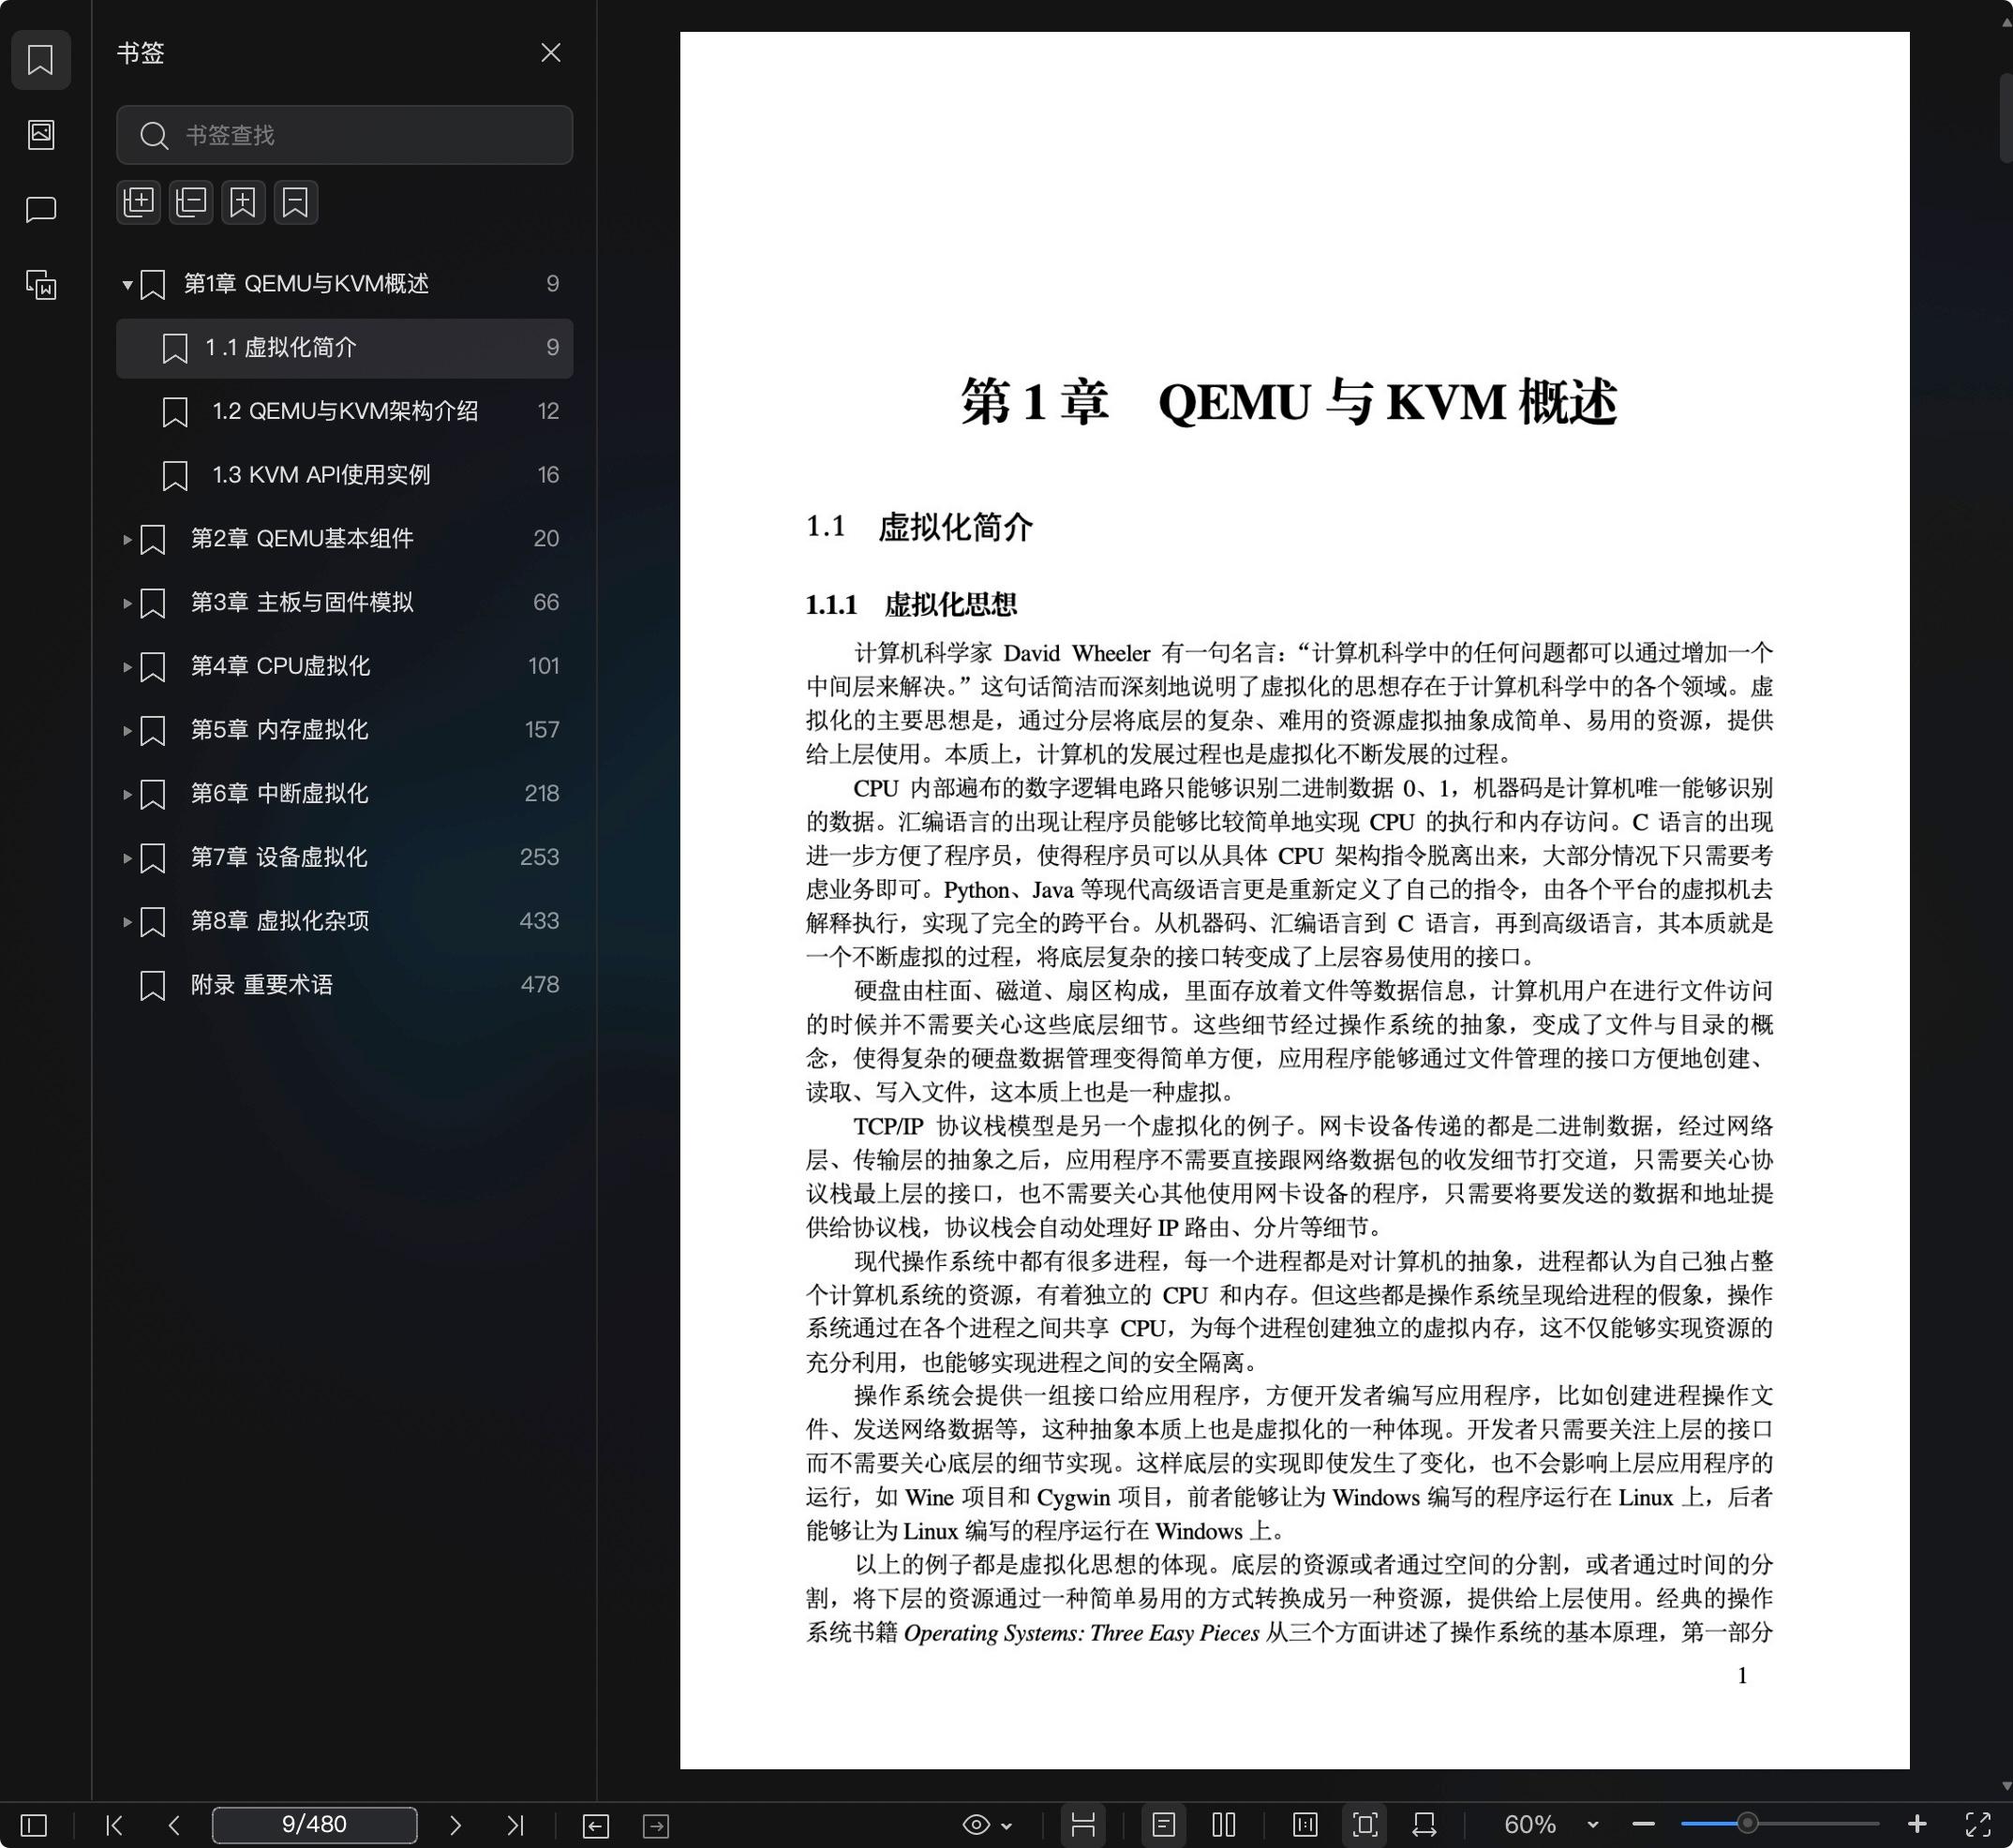Expand all bookmarks icon
Viewport: 2013px width, 1848px height.
coord(138,202)
